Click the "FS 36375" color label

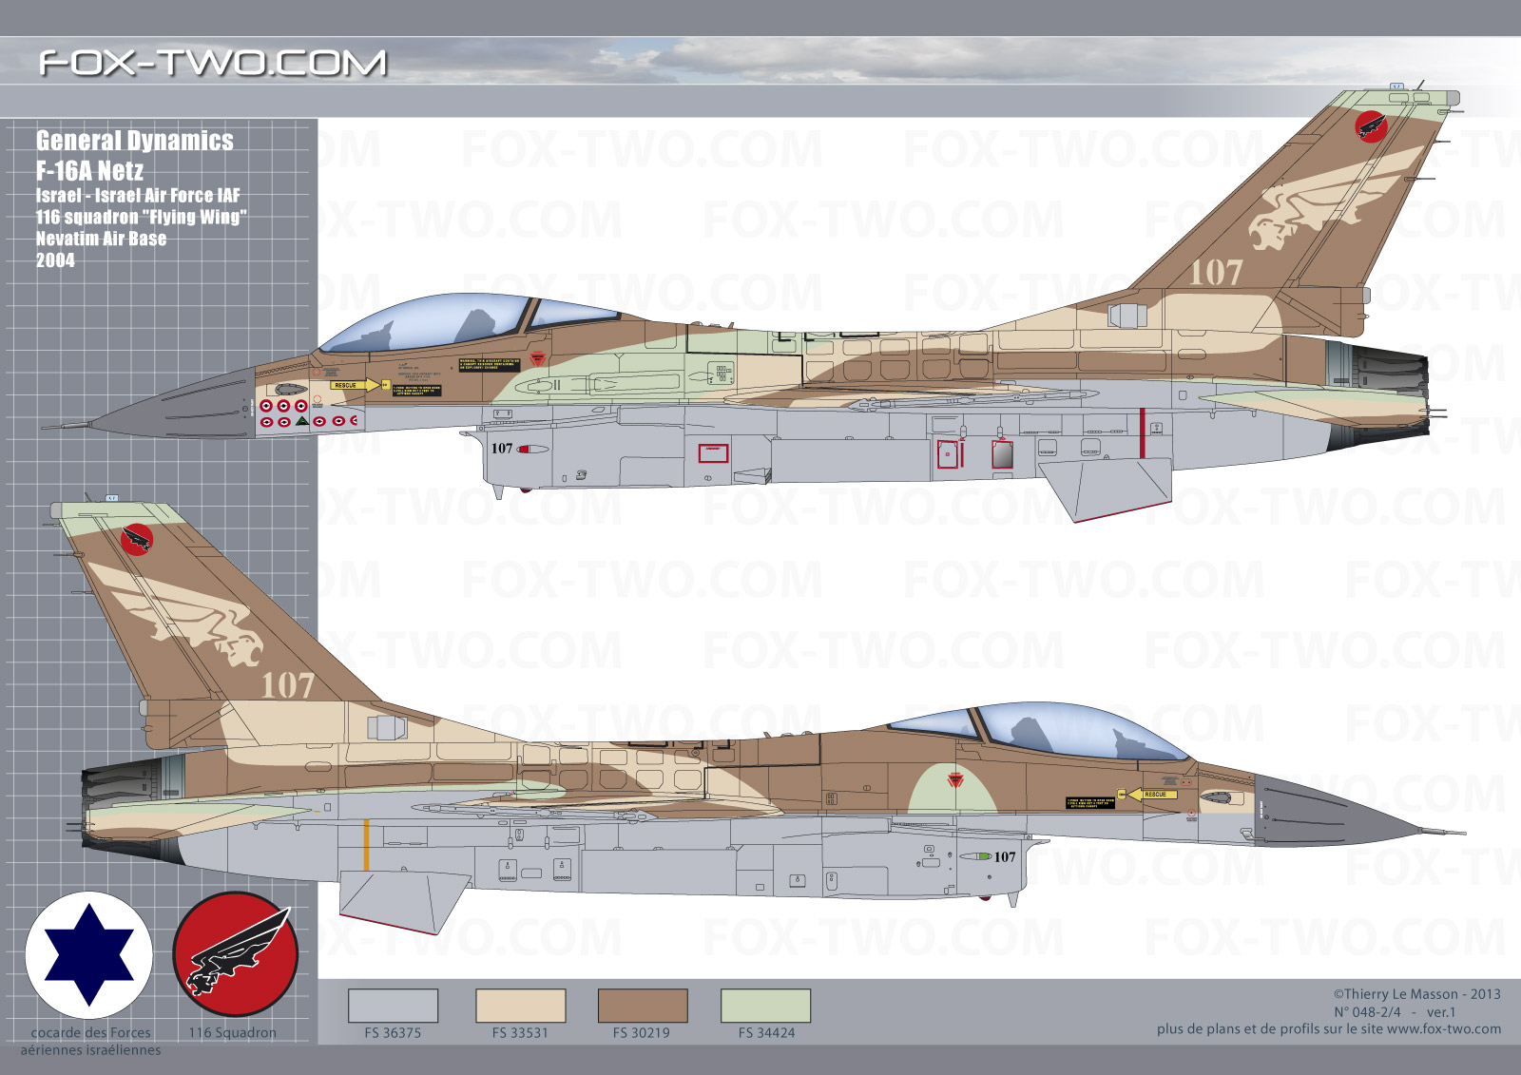coord(393,1032)
